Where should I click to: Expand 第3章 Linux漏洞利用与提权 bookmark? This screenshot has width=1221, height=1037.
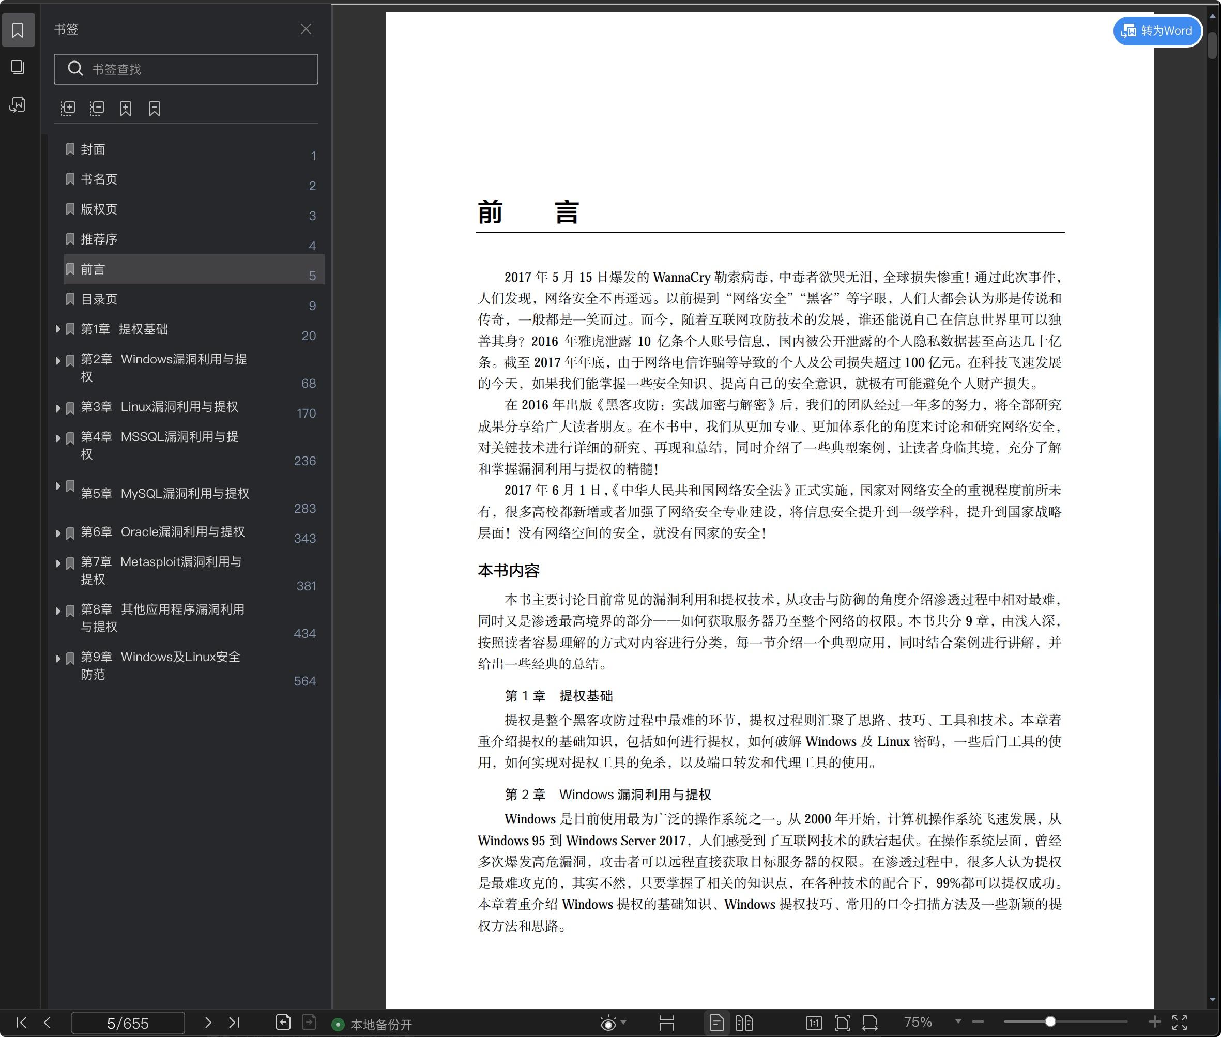pyautogui.click(x=58, y=408)
